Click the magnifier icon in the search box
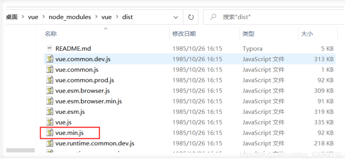The image size is (345, 162). click(213, 17)
